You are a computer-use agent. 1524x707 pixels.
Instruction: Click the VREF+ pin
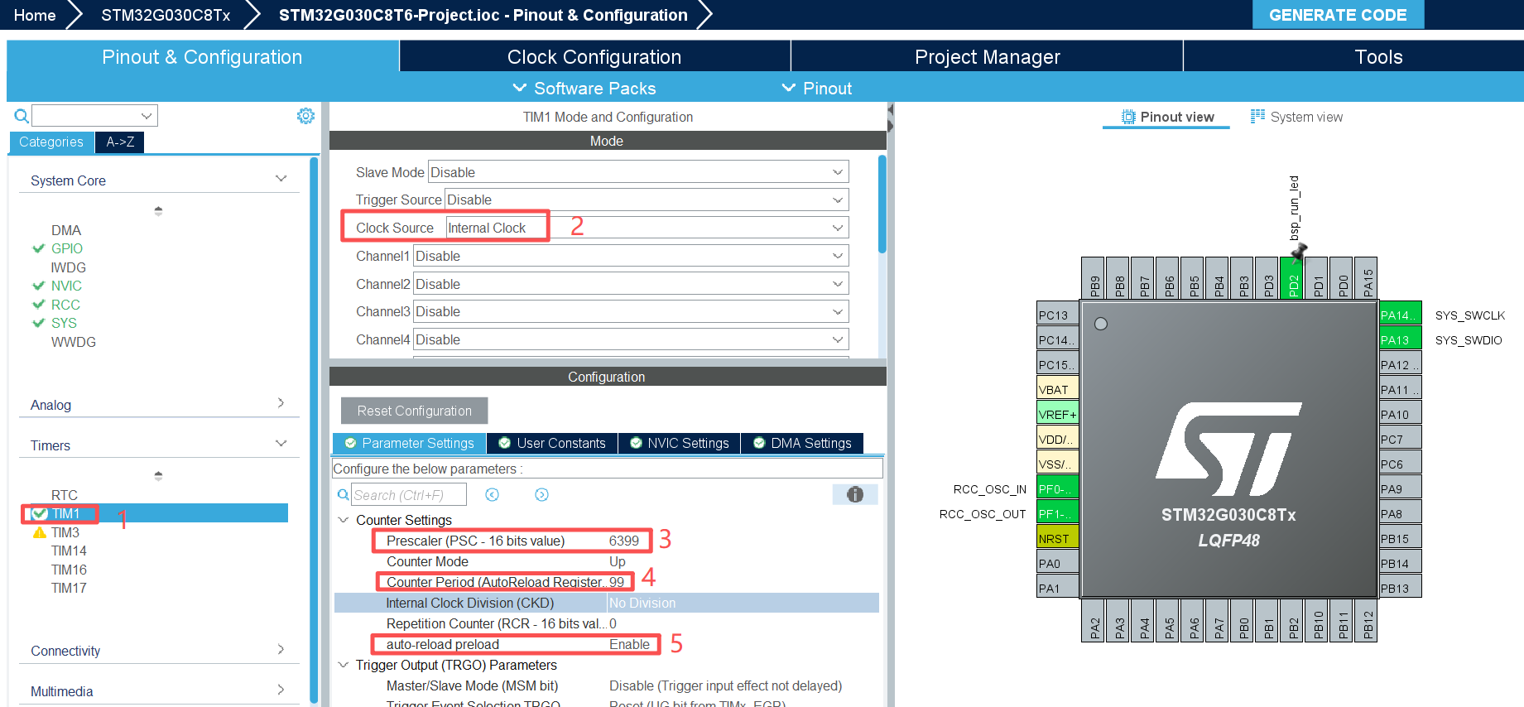1058,414
